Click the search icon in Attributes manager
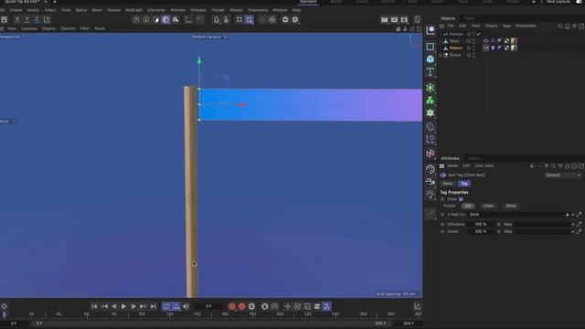Image resolution: width=585 pixels, height=329 pixels. [x=553, y=166]
